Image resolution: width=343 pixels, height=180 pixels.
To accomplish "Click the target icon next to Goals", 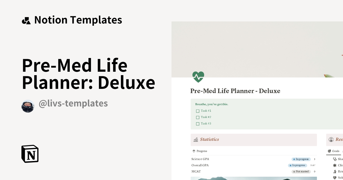I will tap(329, 151).
